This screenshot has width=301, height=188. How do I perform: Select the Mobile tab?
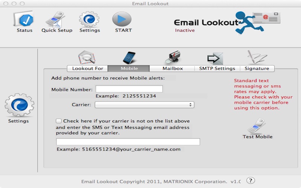(x=129, y=68)
